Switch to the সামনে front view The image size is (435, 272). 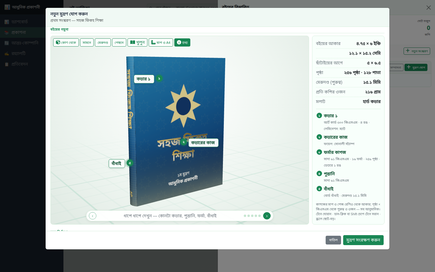coord(87,43)
